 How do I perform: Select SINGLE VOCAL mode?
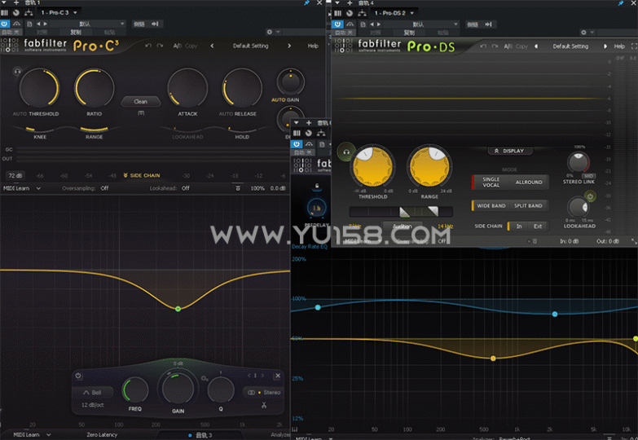coord(491,182)
